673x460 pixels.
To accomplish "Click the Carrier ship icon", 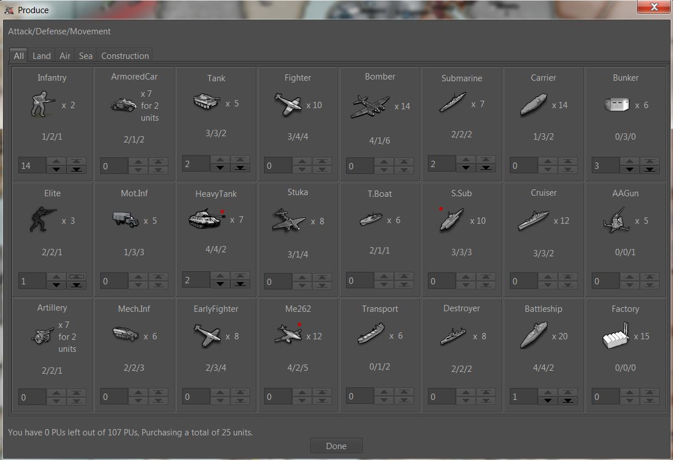I will (534, 106).
